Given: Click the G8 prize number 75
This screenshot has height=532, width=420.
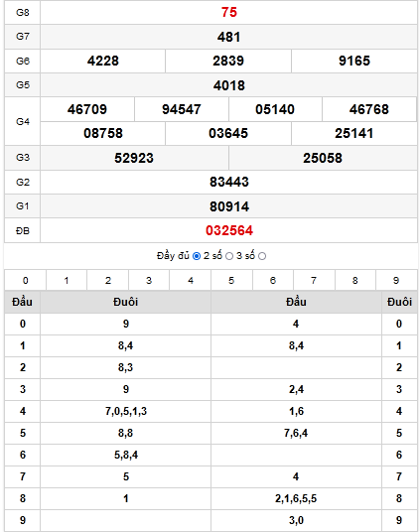Looking at the screenshot, I should click(229, 12).
